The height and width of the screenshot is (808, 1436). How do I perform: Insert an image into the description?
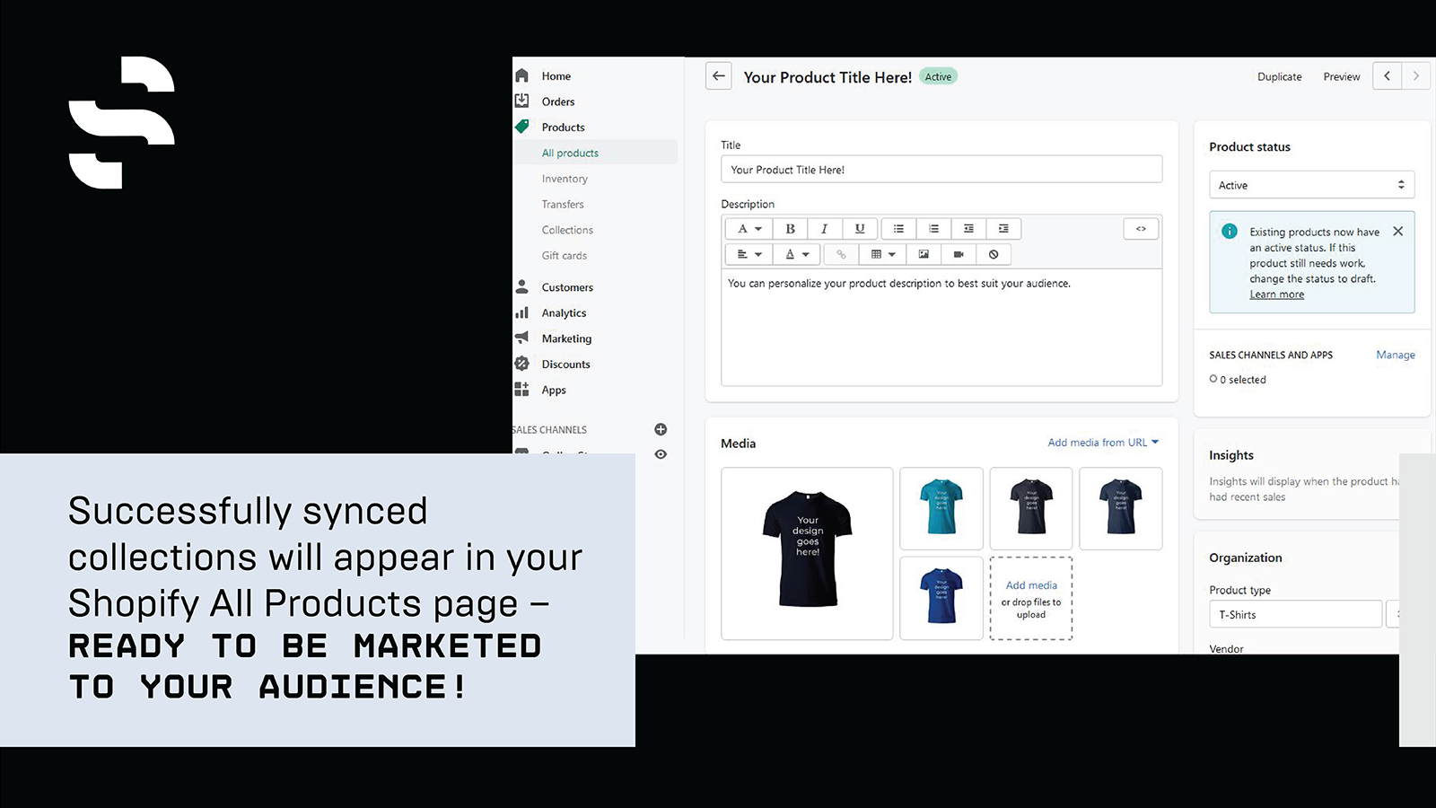[924, 254]
